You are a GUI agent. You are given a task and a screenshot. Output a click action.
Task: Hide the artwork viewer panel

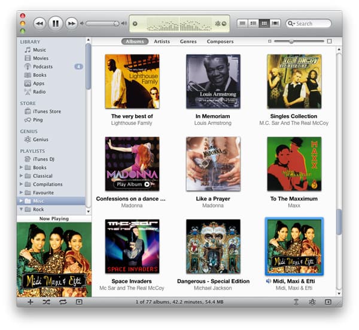[79, 302]
